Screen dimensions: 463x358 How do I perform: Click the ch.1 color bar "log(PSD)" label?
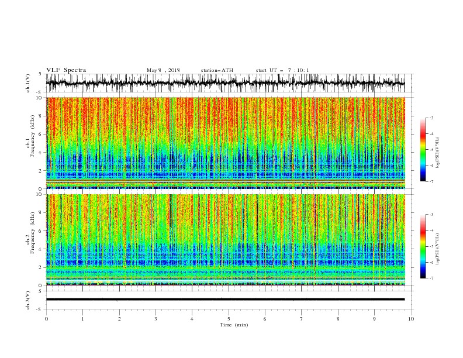[x=438, y=153]
